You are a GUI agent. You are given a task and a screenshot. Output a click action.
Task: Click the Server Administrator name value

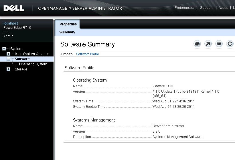[x=169, y=126]
